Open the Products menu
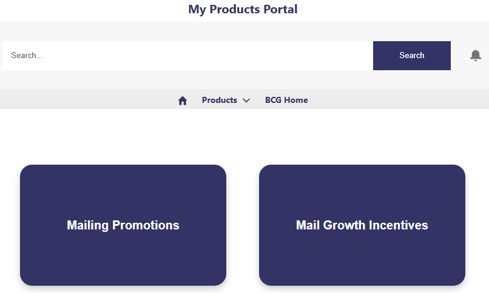 (220, 100)
